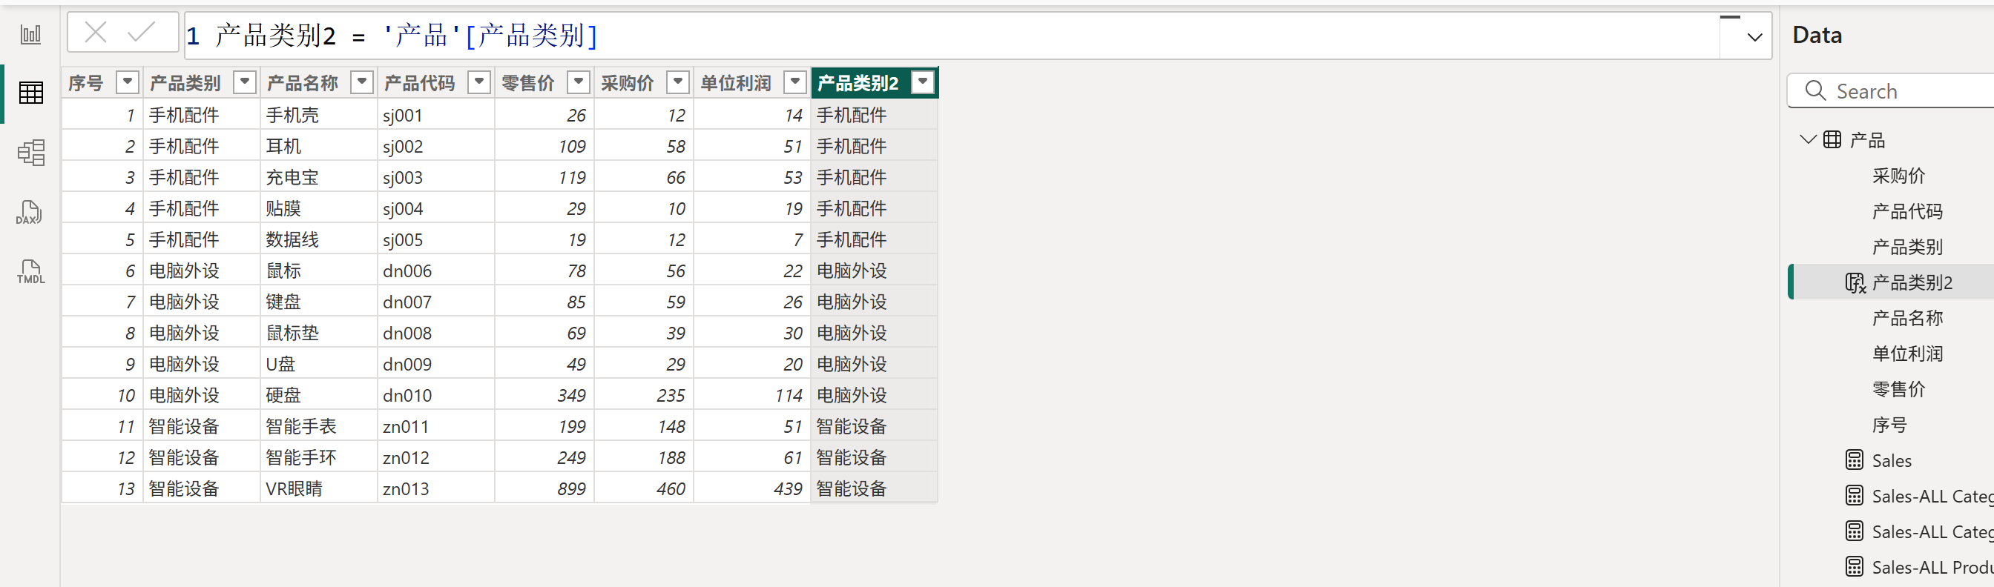Select 零售价 field in Data pane
Image resolution: width=1994 pixels, height=587 pixels.
click(1898, 389)
